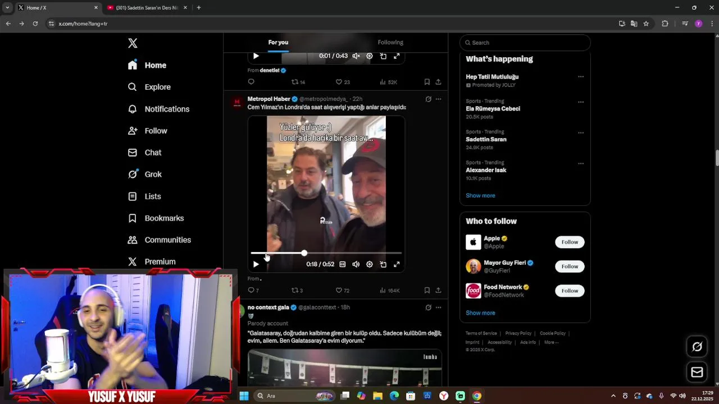Open the Follow page in sidebar
Image resolution: width=719 pixels, height=404 pixels.
(148, 131)
